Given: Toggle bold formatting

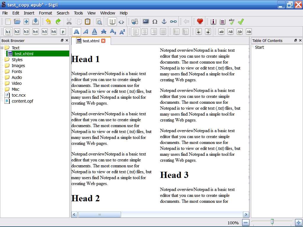Looking at the screenshot, I should [x=76, y=32].
